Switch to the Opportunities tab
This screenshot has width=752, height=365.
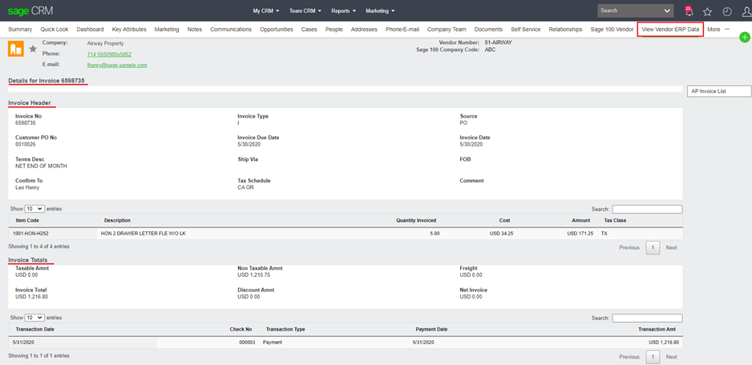(277, 30)
